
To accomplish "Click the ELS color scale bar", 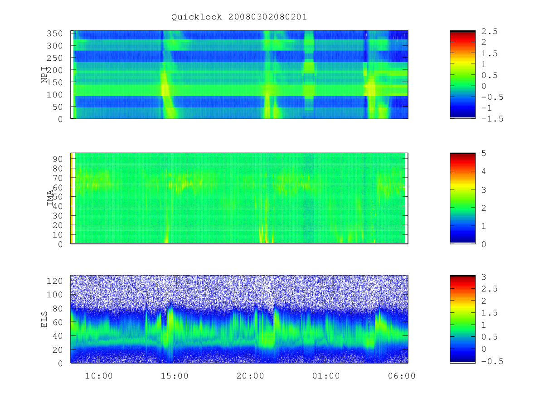I will [x=462, y=319].
